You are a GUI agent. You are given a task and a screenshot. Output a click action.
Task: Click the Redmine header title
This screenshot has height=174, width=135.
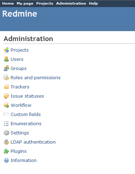coord(20,14)
